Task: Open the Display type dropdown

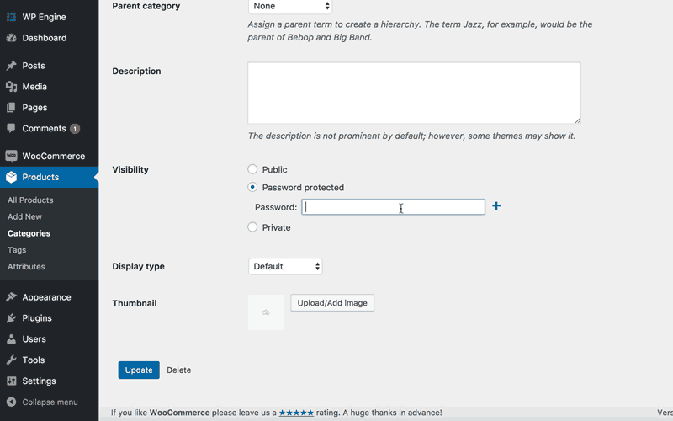Action: pyautogui.click(x=285, y=266)
